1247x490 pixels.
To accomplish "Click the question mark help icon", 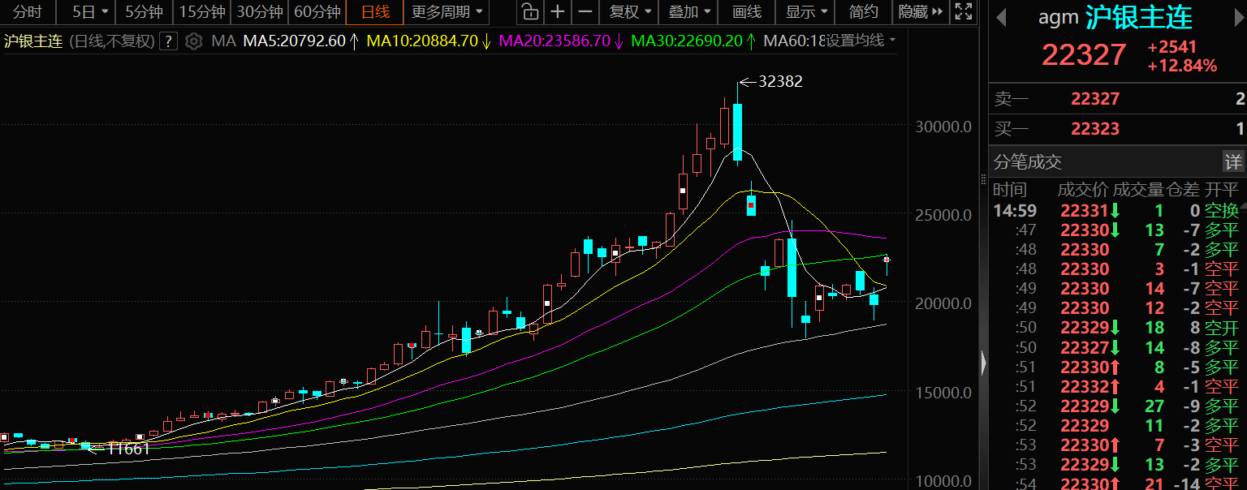I will click(168, 41).
